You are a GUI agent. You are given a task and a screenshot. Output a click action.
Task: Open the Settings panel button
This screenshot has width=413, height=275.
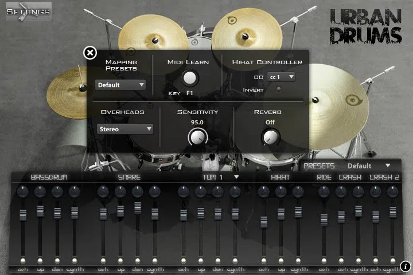pos(29,11)
